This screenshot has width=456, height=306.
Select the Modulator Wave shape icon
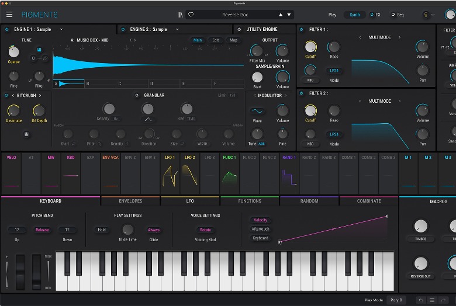[257, 111]
